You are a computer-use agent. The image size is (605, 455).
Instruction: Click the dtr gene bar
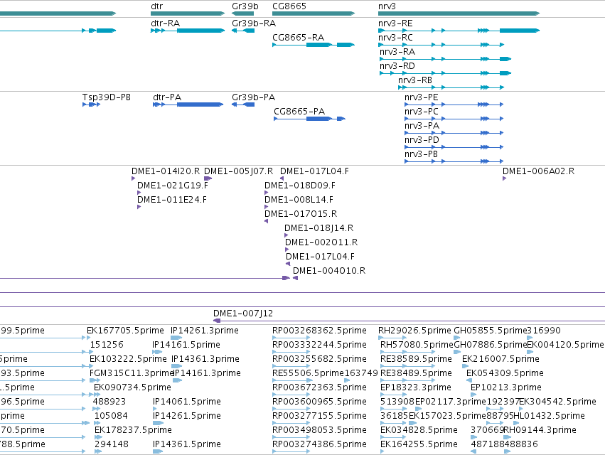(x=188, y=14)
